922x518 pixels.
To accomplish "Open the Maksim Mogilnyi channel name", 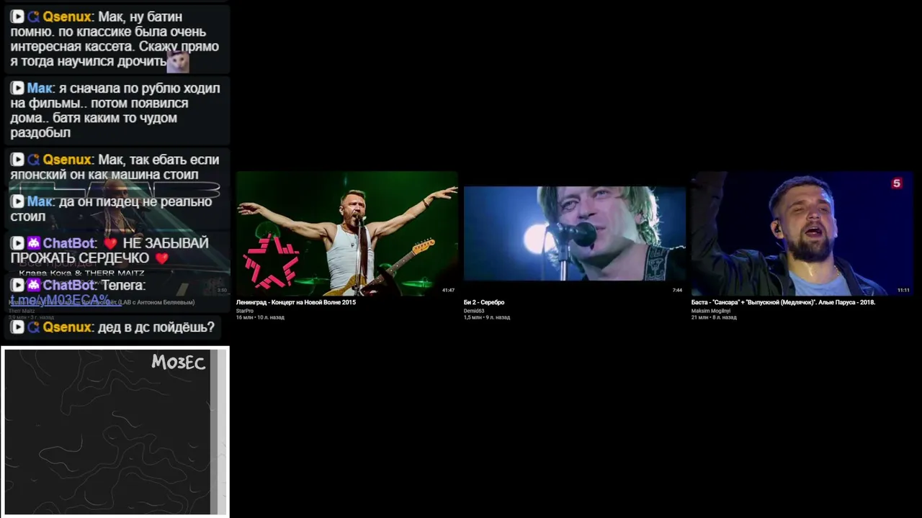I will [711, 311].
